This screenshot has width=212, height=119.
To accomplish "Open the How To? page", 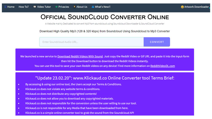I will (24, 7).
